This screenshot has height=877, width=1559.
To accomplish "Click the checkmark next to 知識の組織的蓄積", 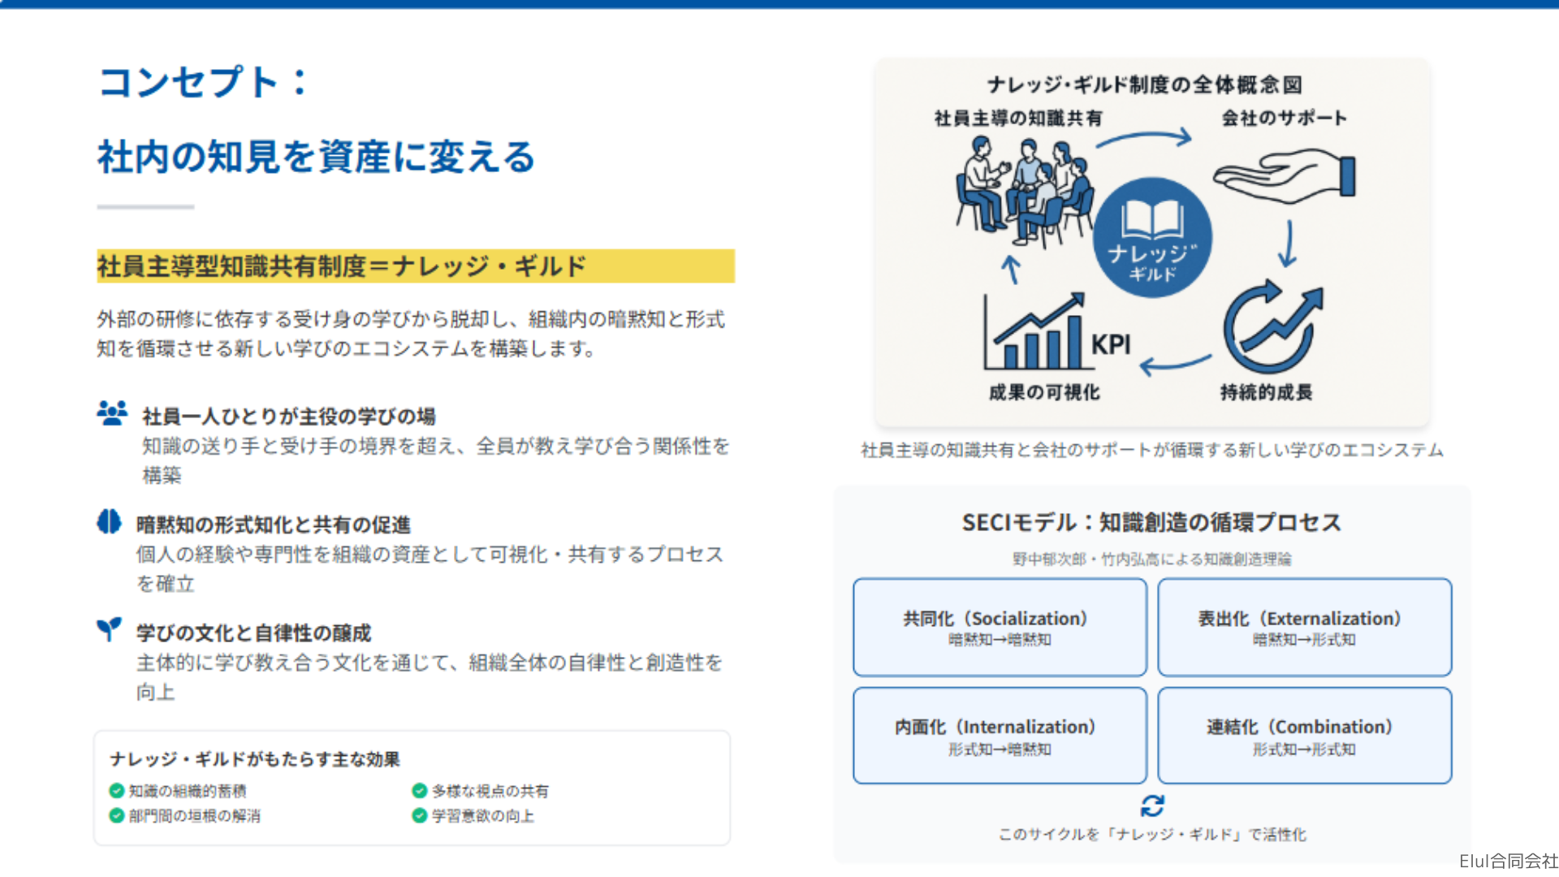I will pyautogui.click(x=117, y=790).
